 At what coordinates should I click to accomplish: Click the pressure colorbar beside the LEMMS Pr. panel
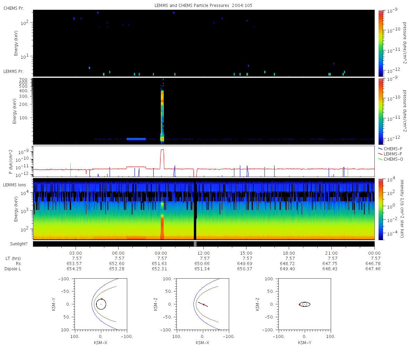tap(381, 111)
